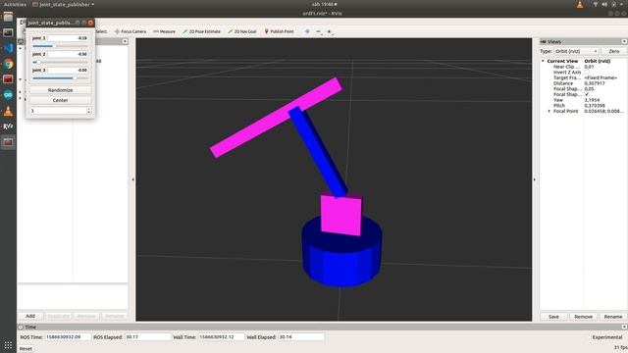Open the view Type dropdown
Viewport: 628px width, 353px height.
click(x=576, y=51)
